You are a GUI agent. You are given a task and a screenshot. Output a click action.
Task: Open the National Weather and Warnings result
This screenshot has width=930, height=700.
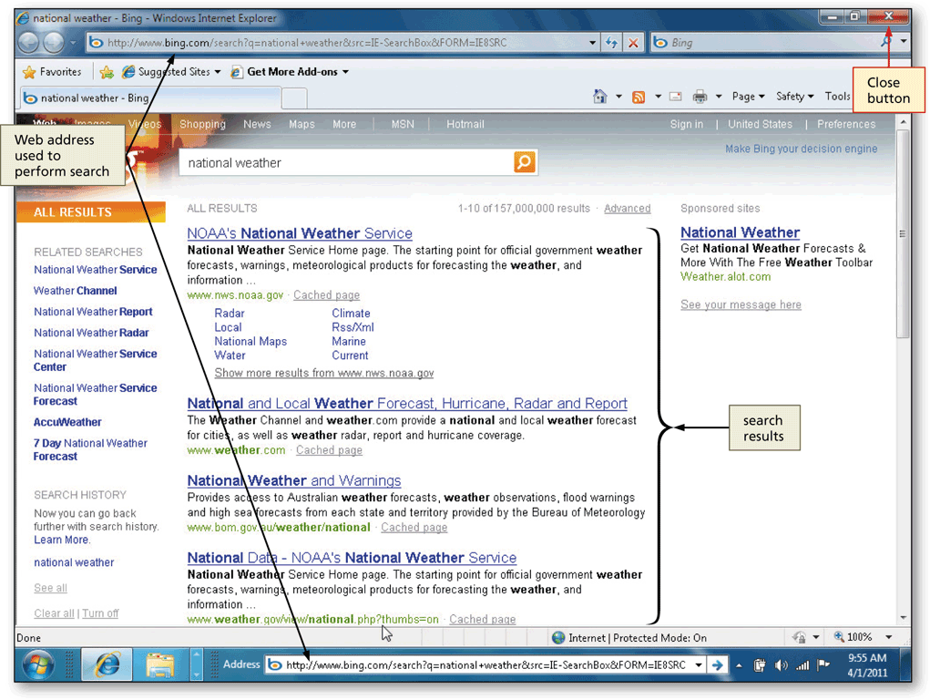point(294,480)
